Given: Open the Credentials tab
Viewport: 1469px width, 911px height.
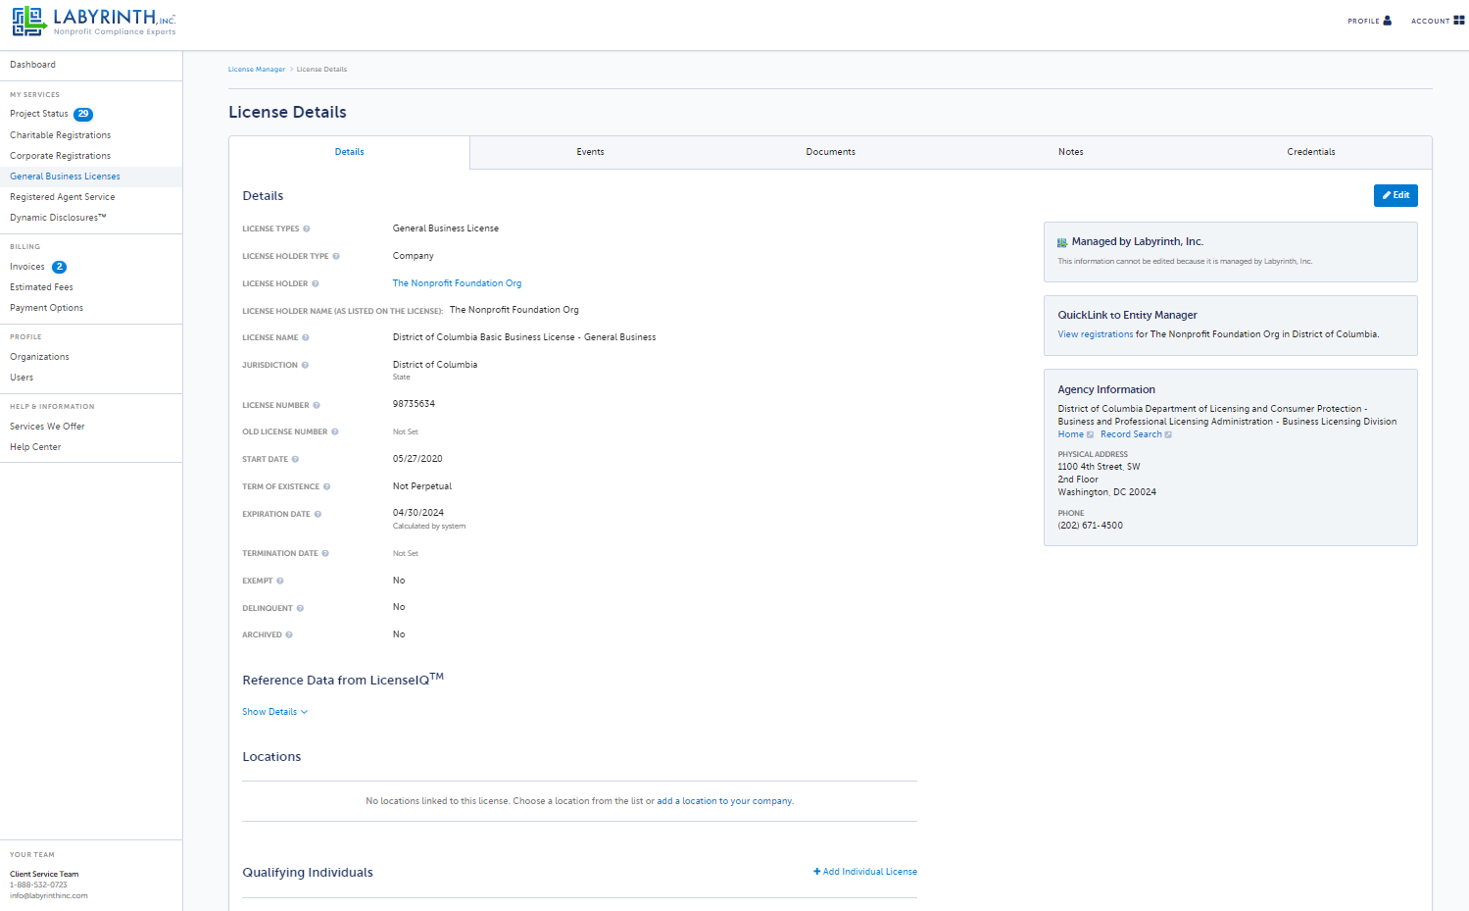Looking at the screenshot, I should (x=1311, y=152).
